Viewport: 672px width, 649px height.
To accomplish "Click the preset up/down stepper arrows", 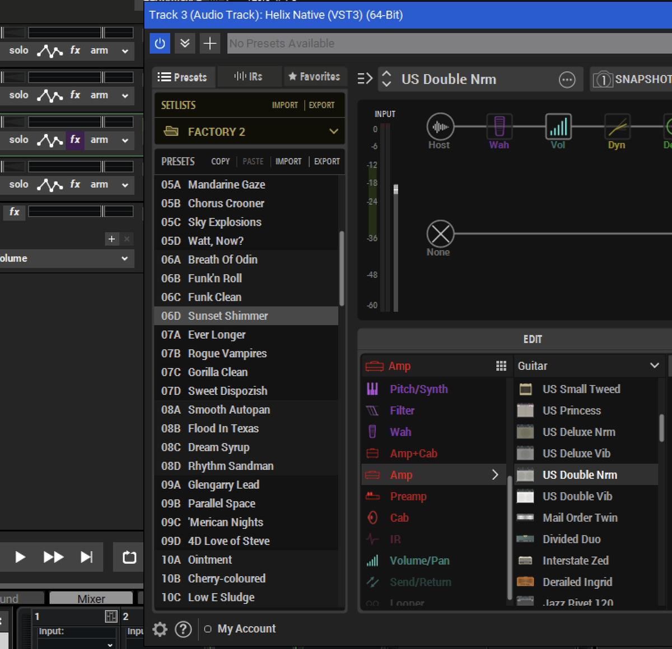I will pos(386,79).
